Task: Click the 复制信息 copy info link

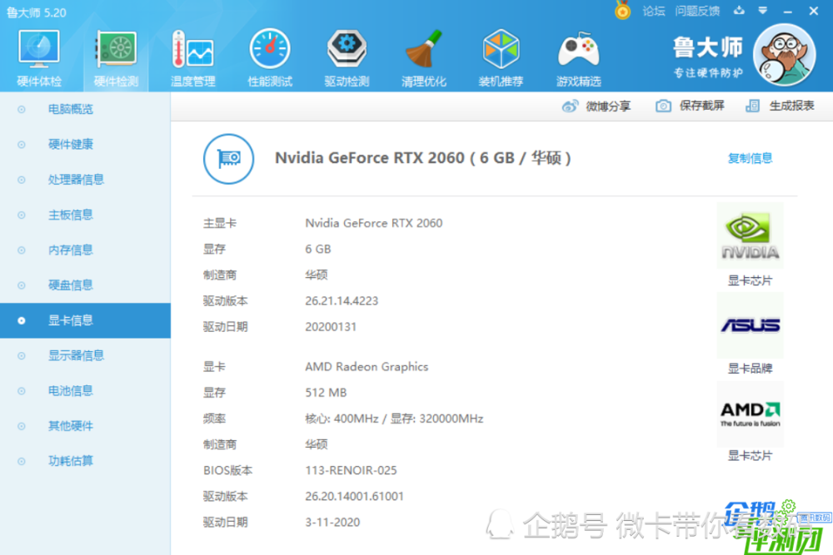Action: (750, 158)
